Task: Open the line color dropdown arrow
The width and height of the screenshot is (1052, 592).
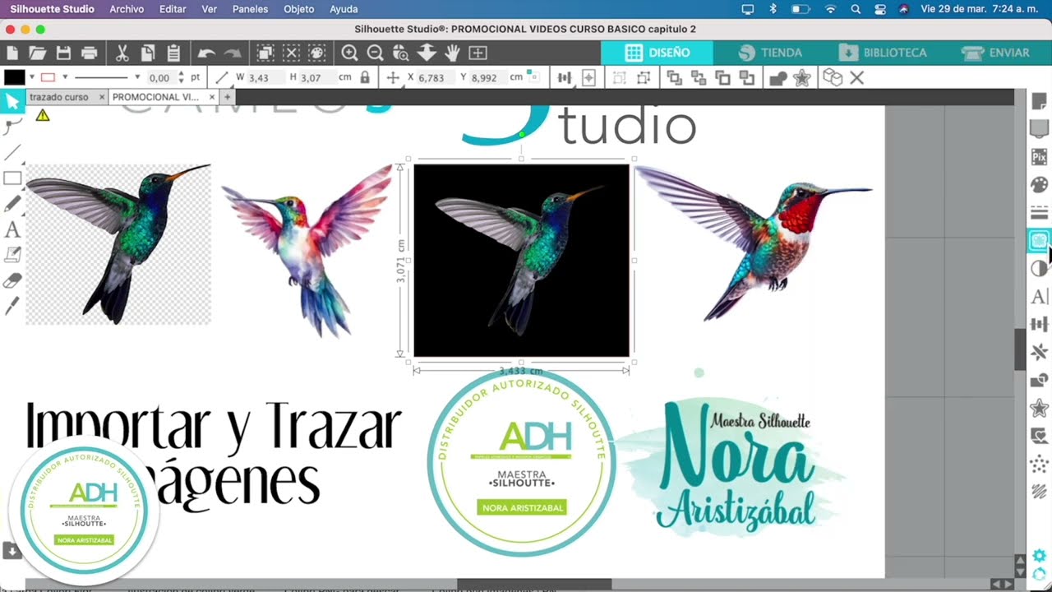Action: [x=64, y=77]
